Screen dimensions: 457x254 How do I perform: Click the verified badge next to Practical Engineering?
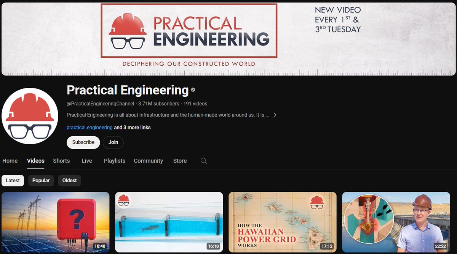coord(193,90)
